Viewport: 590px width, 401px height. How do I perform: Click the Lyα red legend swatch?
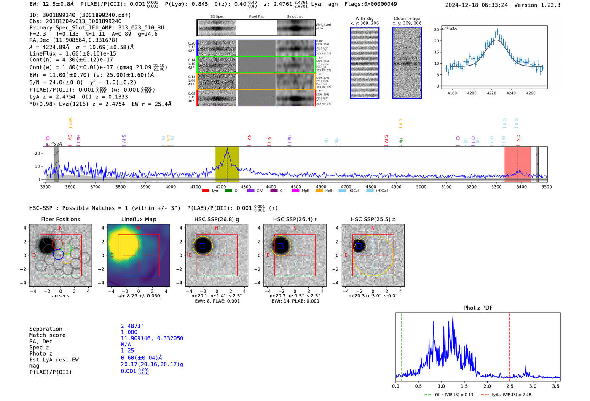[206, 191]
